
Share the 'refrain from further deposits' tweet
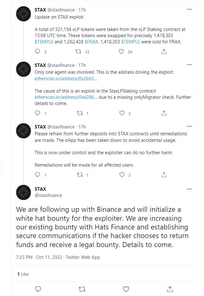[164, 175]
